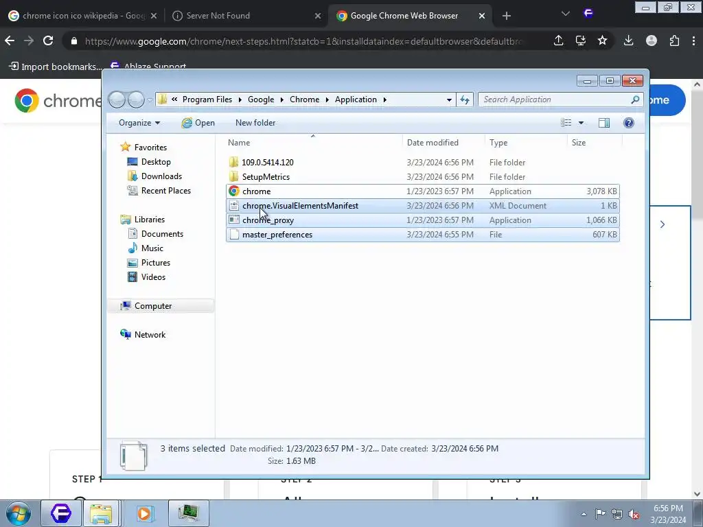This screenshot has height=527, width=703.
Task: Open the browser downloads icon
Action: (629, 40)
